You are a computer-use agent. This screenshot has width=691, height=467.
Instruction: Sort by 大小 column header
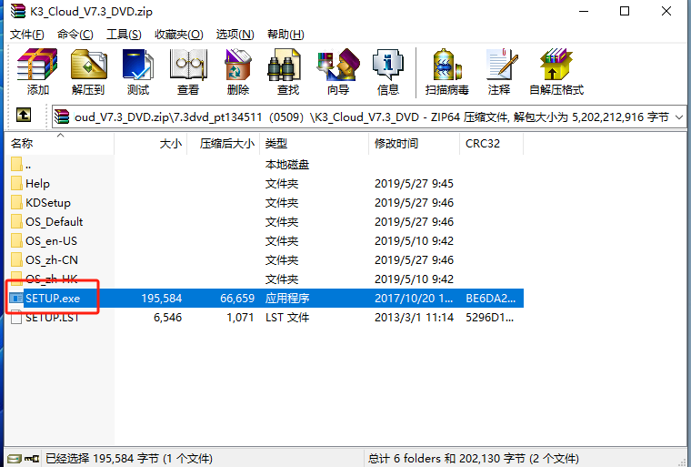pos(151,144)
